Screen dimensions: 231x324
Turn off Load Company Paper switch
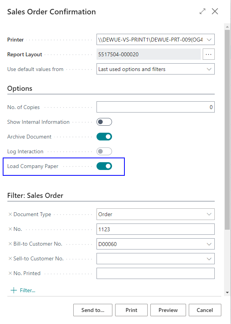point(104,166)
